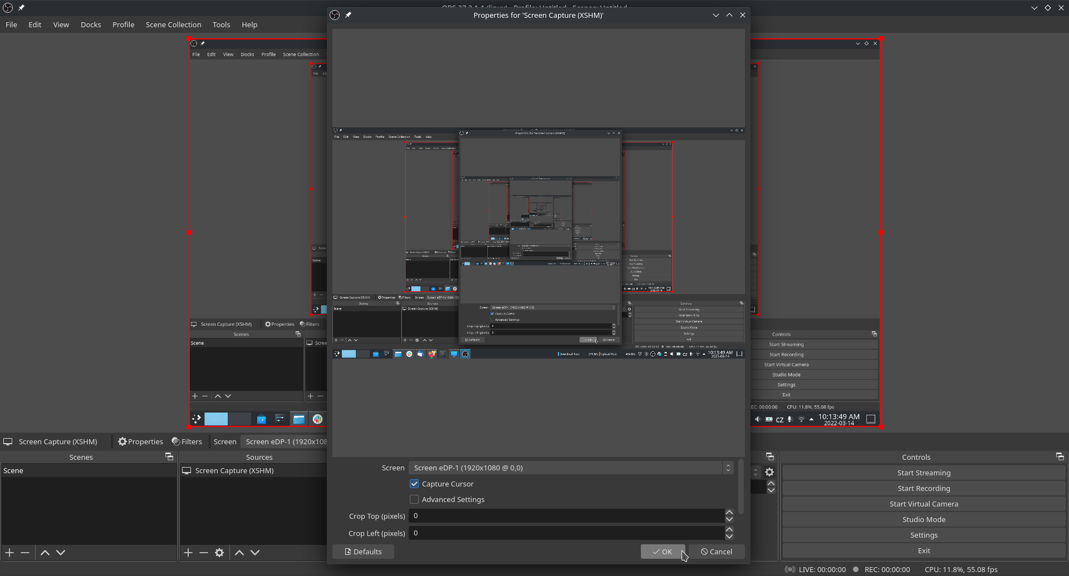Select Screen Capture (XSHM) in the Sources list

click(x=253, y=470)
